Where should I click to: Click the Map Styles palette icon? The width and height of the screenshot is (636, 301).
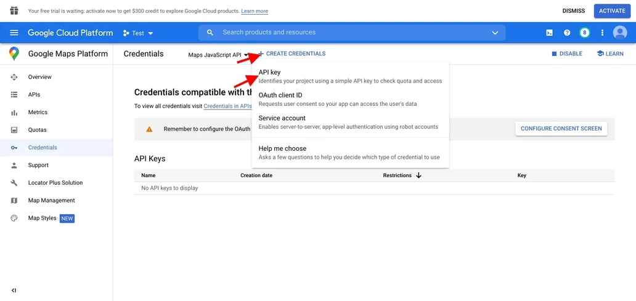[14, 219]
